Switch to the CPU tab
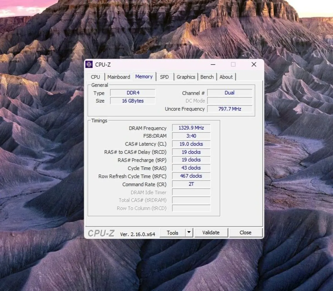Viewport: 333px width, 291px height. pyautogui.click(x=95, y=77)
